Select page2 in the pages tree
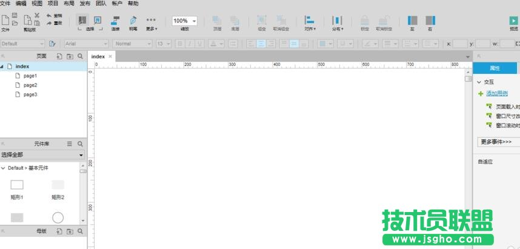This screenshot has width=520, height=249. 30,85
